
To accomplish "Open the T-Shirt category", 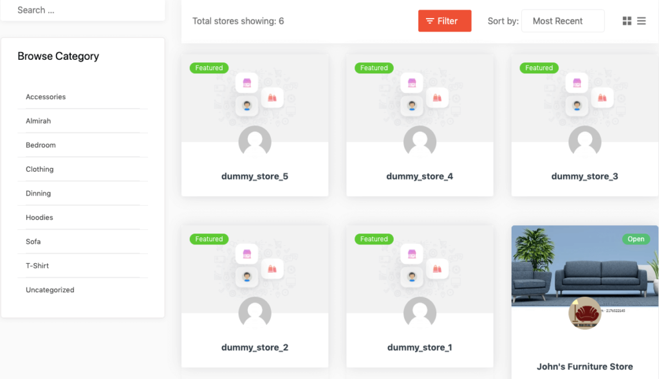I will [x=37, y=266].
